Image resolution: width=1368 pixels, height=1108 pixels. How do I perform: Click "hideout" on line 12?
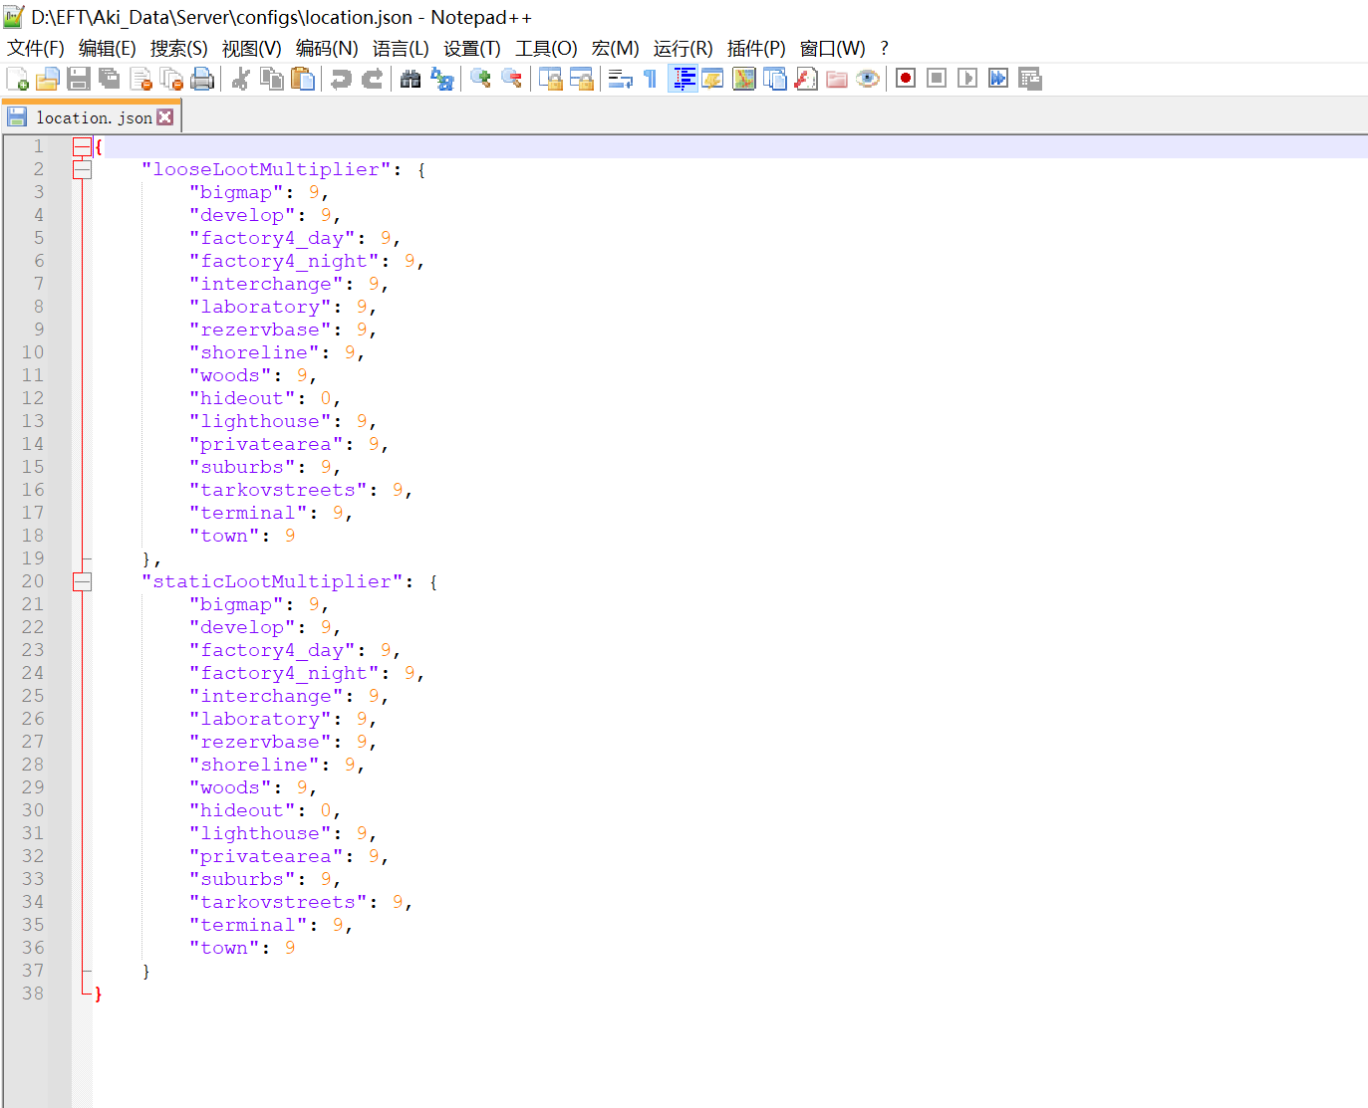click(242, 398)
